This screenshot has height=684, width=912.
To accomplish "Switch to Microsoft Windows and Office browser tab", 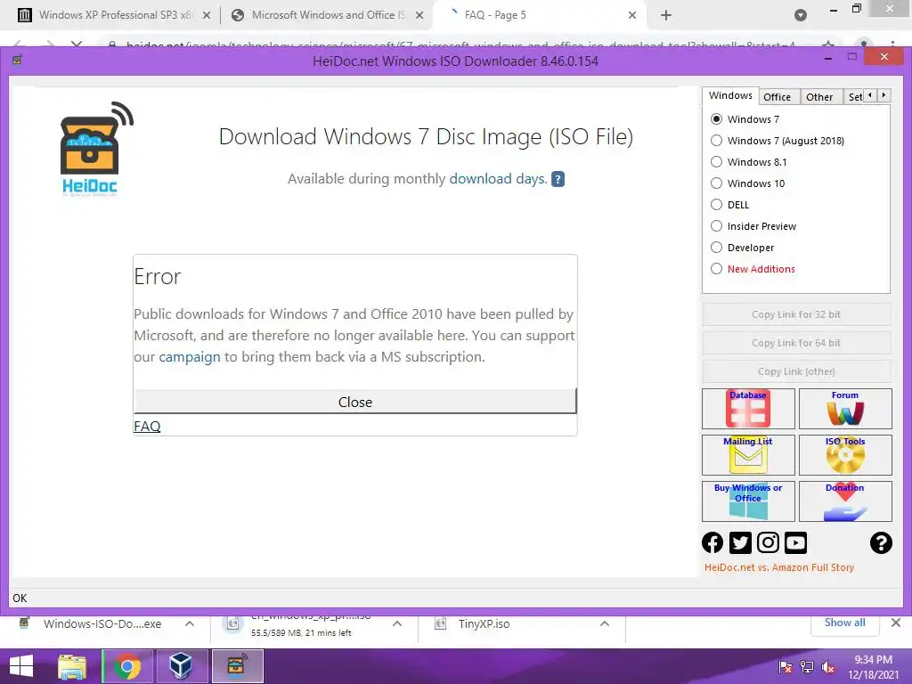I will 329,15.
